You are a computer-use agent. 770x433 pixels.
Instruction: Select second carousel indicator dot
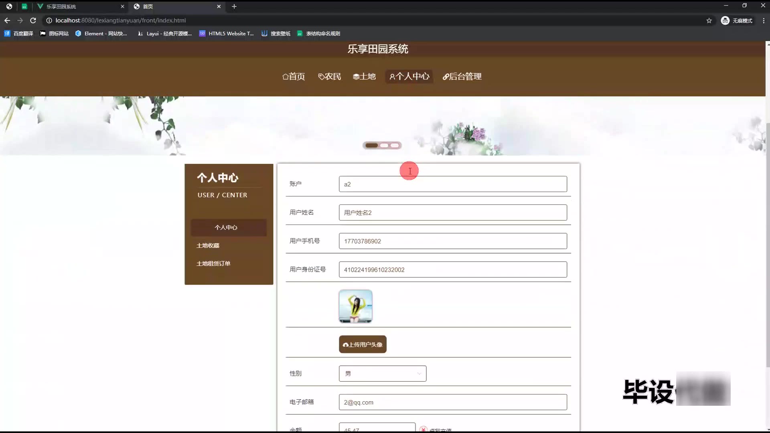coord(384,146)
